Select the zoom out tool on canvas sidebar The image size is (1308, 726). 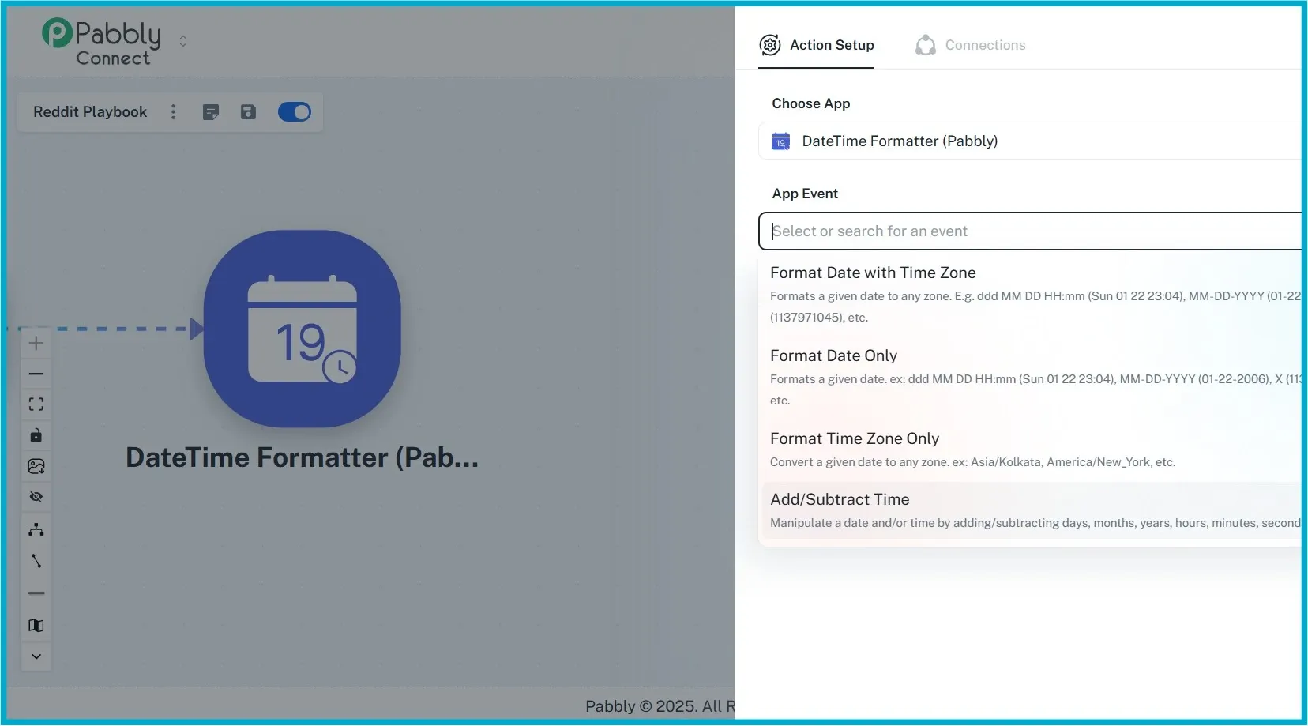coord(36,373)
